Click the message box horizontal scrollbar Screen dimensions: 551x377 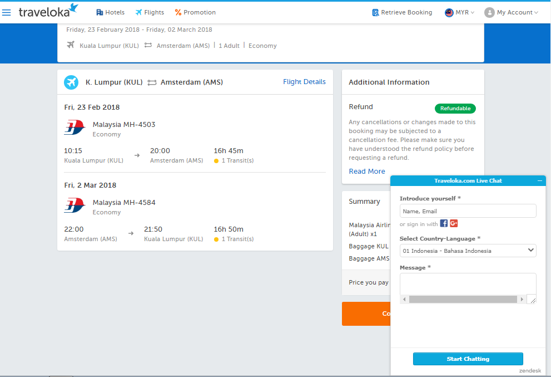click(x=463, y=299)
